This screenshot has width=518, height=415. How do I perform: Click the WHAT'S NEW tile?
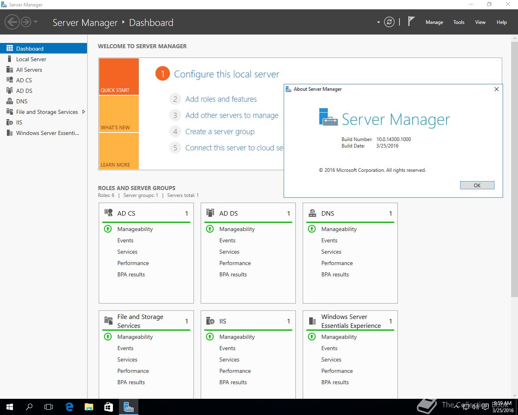click(x=119, y=114)
